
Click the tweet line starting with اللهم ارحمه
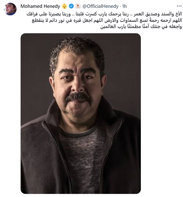107,20
